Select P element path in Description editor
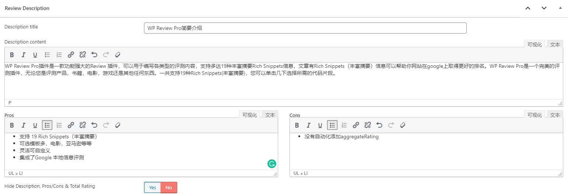Viewport: 568px width, 194px height. (x=10, y=103)
